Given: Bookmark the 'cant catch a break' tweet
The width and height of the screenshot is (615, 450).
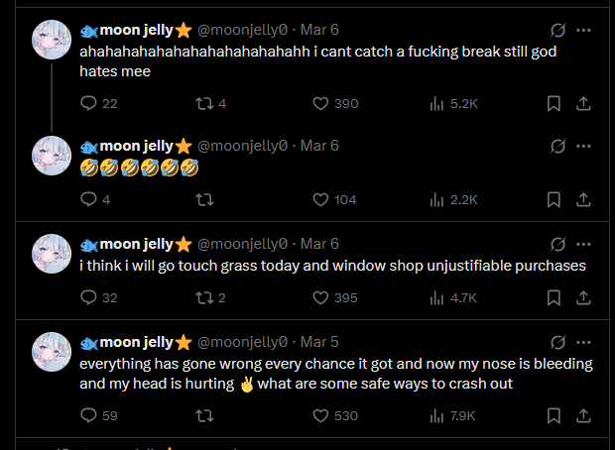Looking at the screenshot, I should click(555, 103).
